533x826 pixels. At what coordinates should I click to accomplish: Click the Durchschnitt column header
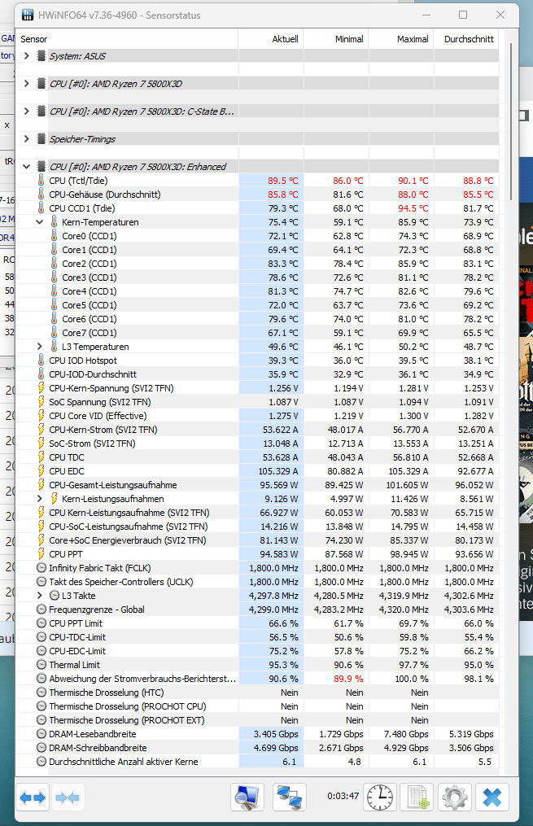466,39
